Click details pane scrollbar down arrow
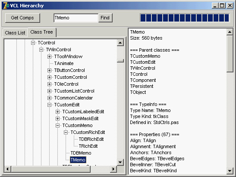 230,171
